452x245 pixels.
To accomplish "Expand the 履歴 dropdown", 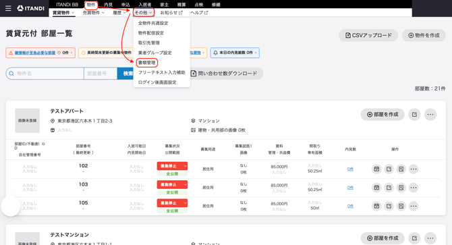I will (x=119, y=13).
